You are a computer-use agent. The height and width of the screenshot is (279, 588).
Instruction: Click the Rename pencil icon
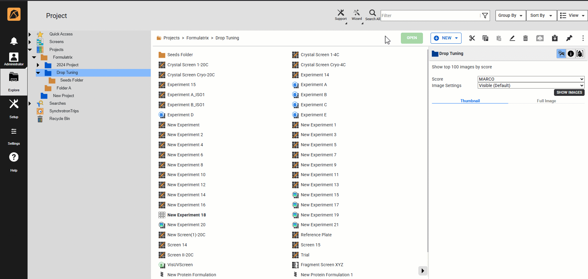click(x=512, y=38)
